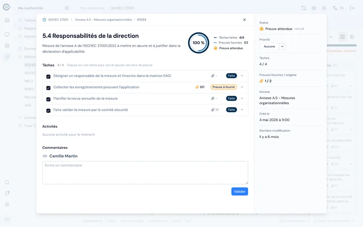Click the 1/1 paperclip icon on 'Faire valider'
Image resolution: width=363 pixels, height=227 pixels.
212,110
